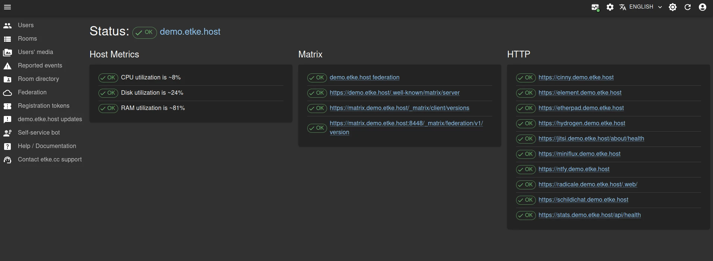Open the Rooms menu item
Image resolution: width=713 pixels, height=261 pixels.
point(27,39)
